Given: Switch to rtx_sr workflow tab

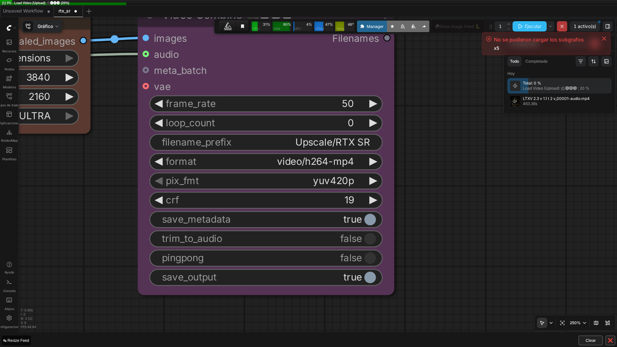Looking at the screenshot, I should click(68, 11).
